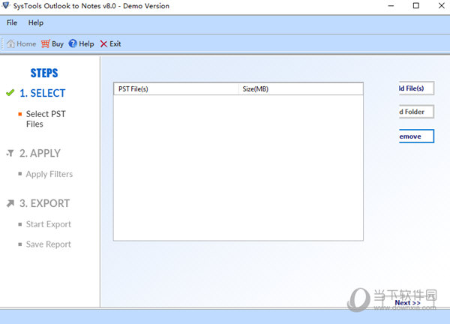Click the red Exit X icon
Viewport: 450px width, 324px height.
[x=103, y=44]
